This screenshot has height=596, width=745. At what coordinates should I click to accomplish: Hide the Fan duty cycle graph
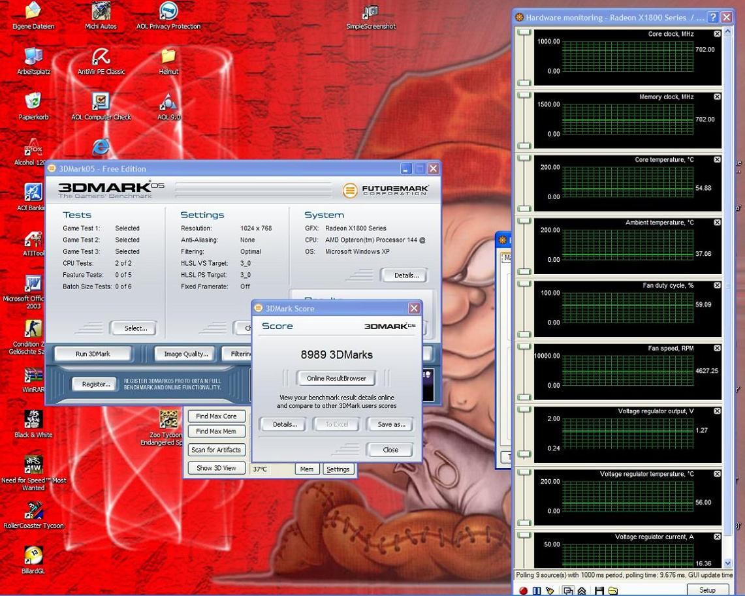717,285
